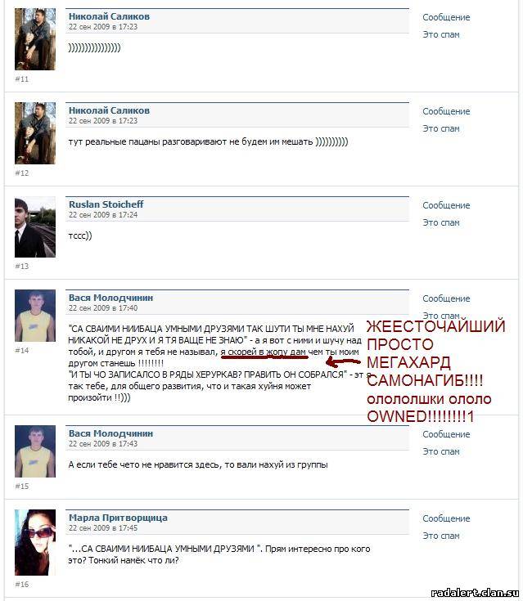Open Вася Молодчинин name link at 17:43
This screenshot has width=523, height=601.
110,433
